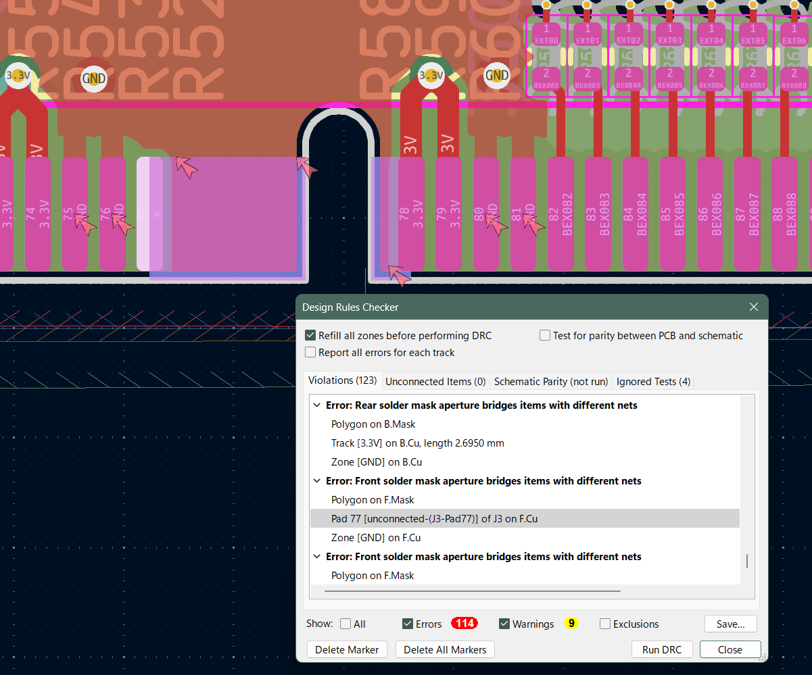Image resolution: width=812 pixels, height=675 pixels.
Task: Click the DRC marker below pad 78
Action: click(399, 275)
